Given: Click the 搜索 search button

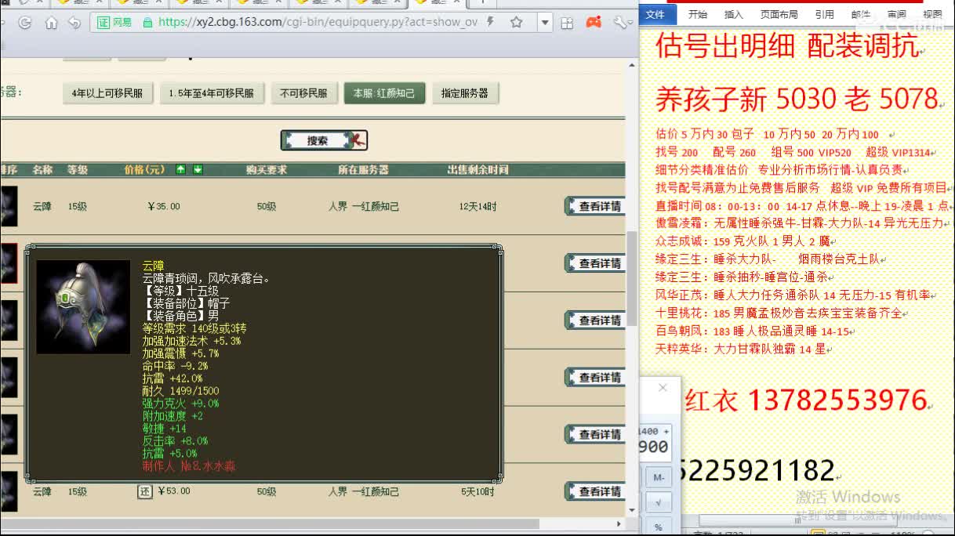Looking at the screenshot, I should coord(324,140).
